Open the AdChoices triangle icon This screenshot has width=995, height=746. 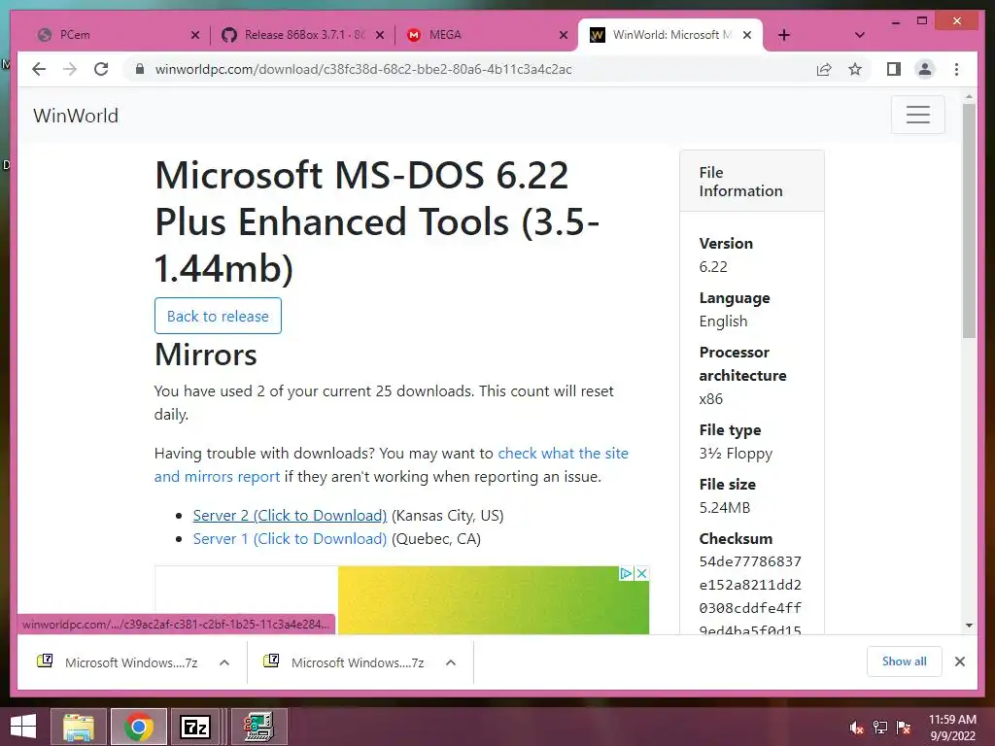[x=627, y=573]
